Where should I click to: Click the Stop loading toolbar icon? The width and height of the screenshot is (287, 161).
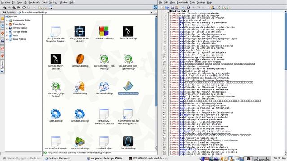click(x=29, y=8)
